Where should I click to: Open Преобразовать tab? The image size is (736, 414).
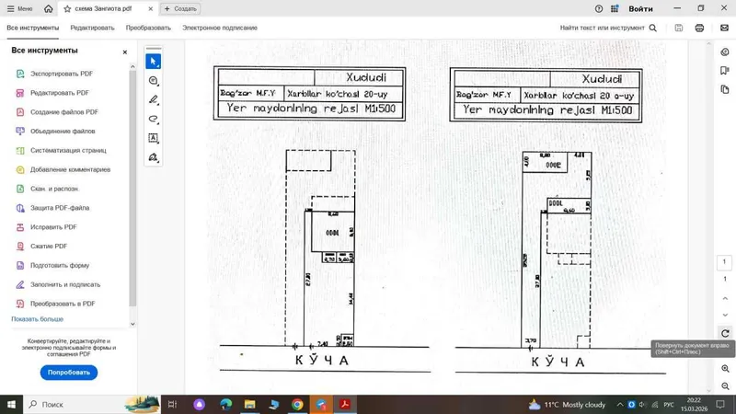click(148, 28)
